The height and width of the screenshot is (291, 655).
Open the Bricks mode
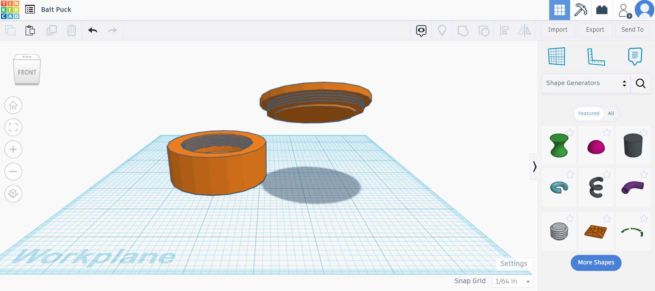tap(602, 10)
